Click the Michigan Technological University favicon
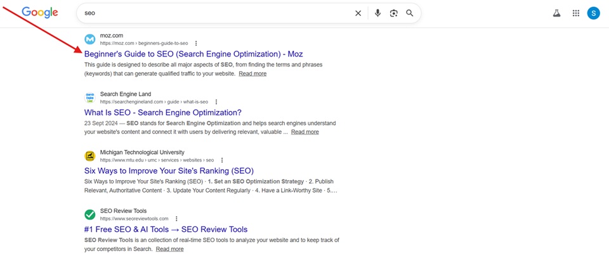Image resolution: width=609 pixels, height=258 pixels. (x=89, y=156)
